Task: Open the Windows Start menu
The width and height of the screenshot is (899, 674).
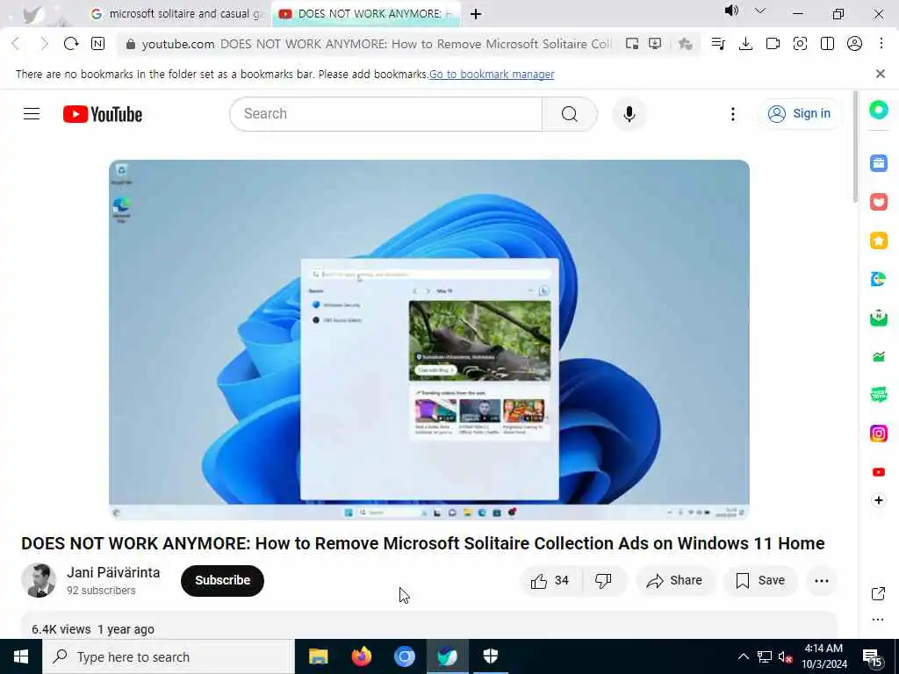Action: tap(21, 656)
